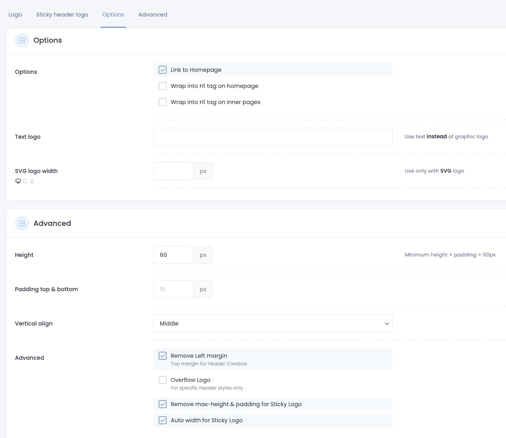Check the Overflow Logo checkbox
This screenshot has height=438, width=506.
[163, 380]
